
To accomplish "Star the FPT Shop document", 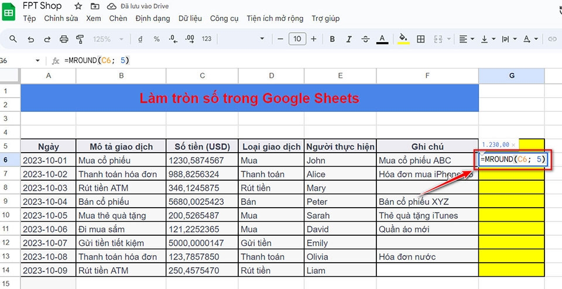I will pos(78,6).
